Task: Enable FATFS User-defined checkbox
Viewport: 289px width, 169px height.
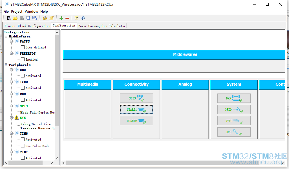Action: pyautogui.click(x=23, y=47)
